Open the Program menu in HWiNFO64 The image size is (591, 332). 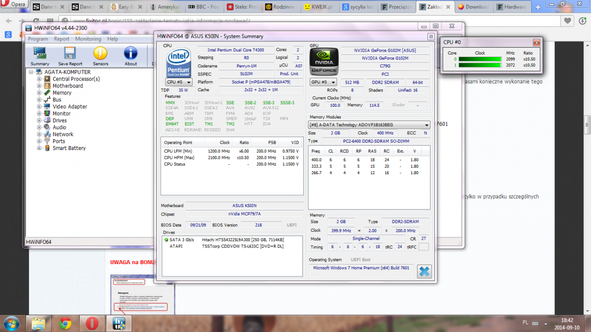click(38, 39)
